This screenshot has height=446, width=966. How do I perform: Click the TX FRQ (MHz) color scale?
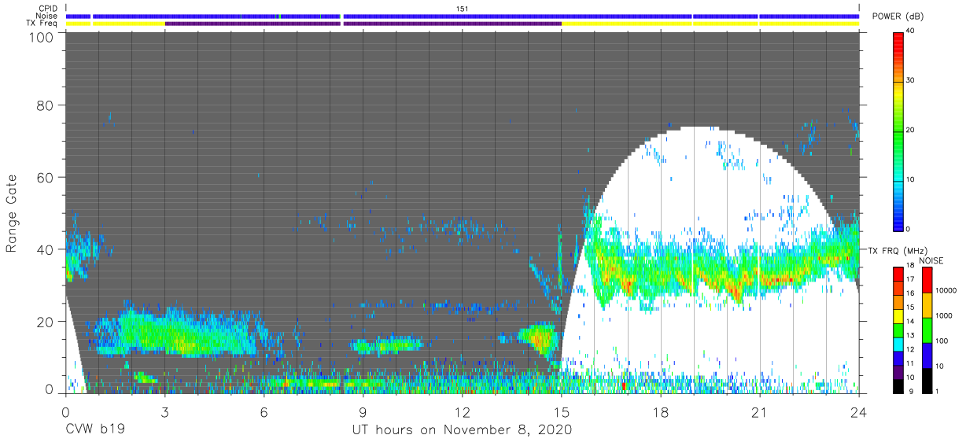click(898, 329)
